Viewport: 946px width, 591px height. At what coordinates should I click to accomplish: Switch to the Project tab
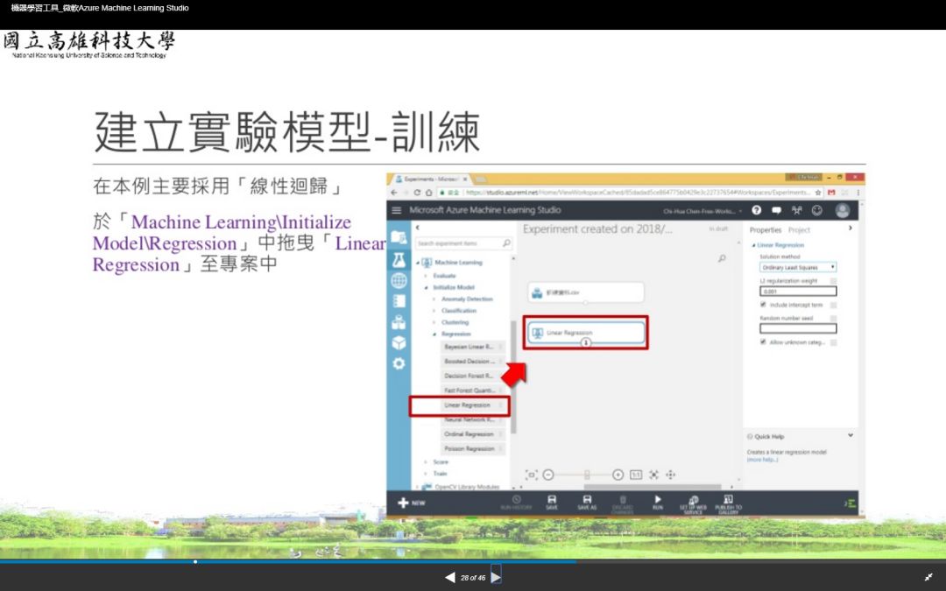pos(799,229)
